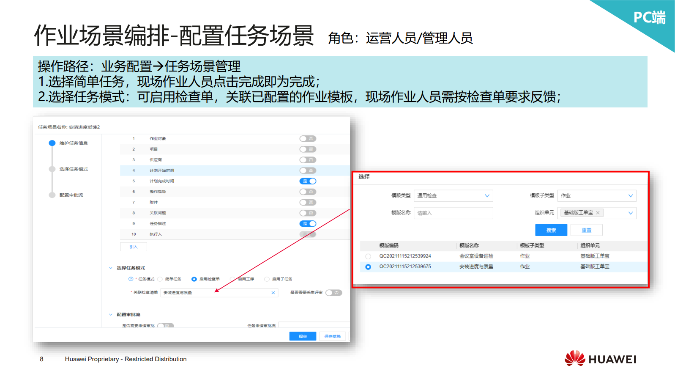Click the 模版编码 column header
Image resolution: width=675 pixels, height=379 pixels.
[x=389, y=246]
